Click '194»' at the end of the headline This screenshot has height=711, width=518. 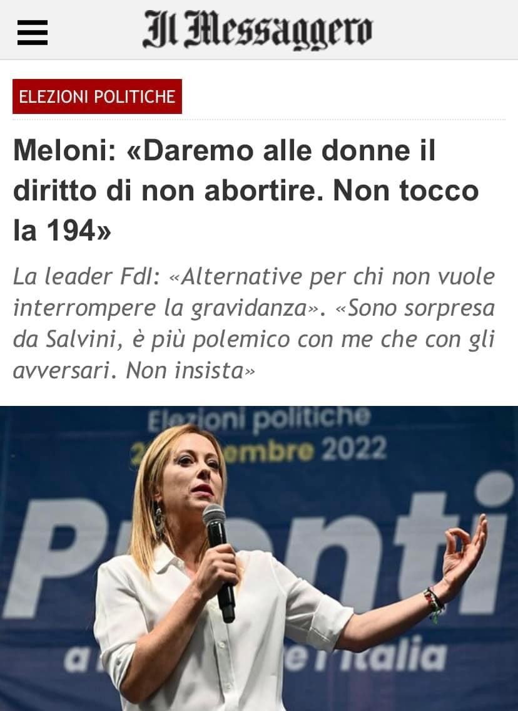coord(79,231)
